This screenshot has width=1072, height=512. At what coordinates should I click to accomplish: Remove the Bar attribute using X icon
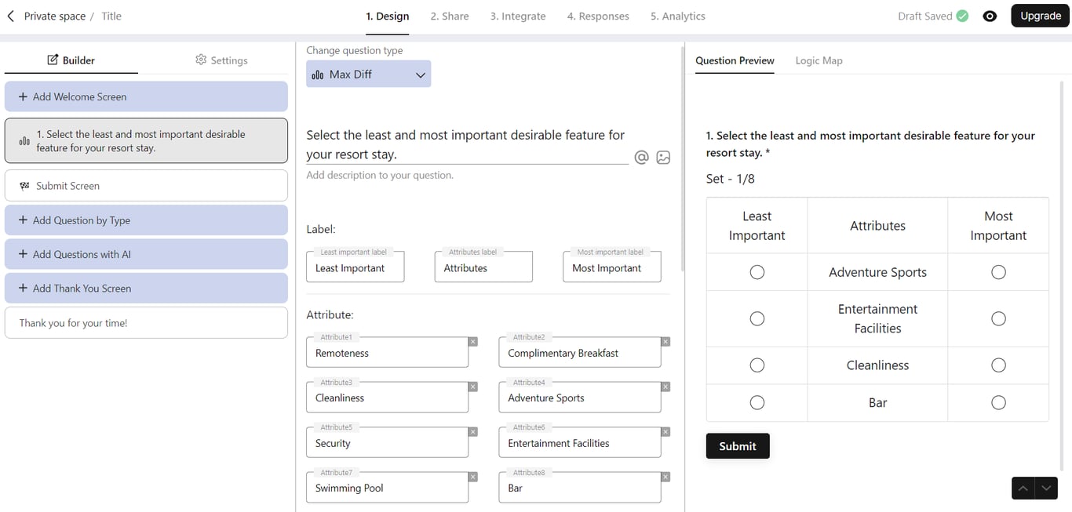click(x=665, y=478)
